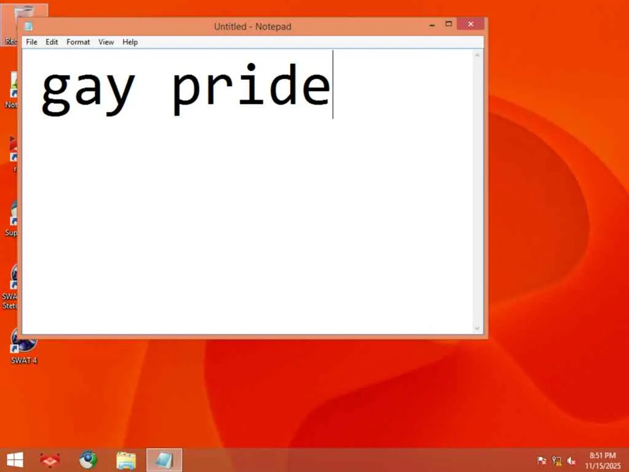The height and width of the screenshot is (472, 629).
Task: Click the muted speaker tray icon
Action: coord(571,460)
